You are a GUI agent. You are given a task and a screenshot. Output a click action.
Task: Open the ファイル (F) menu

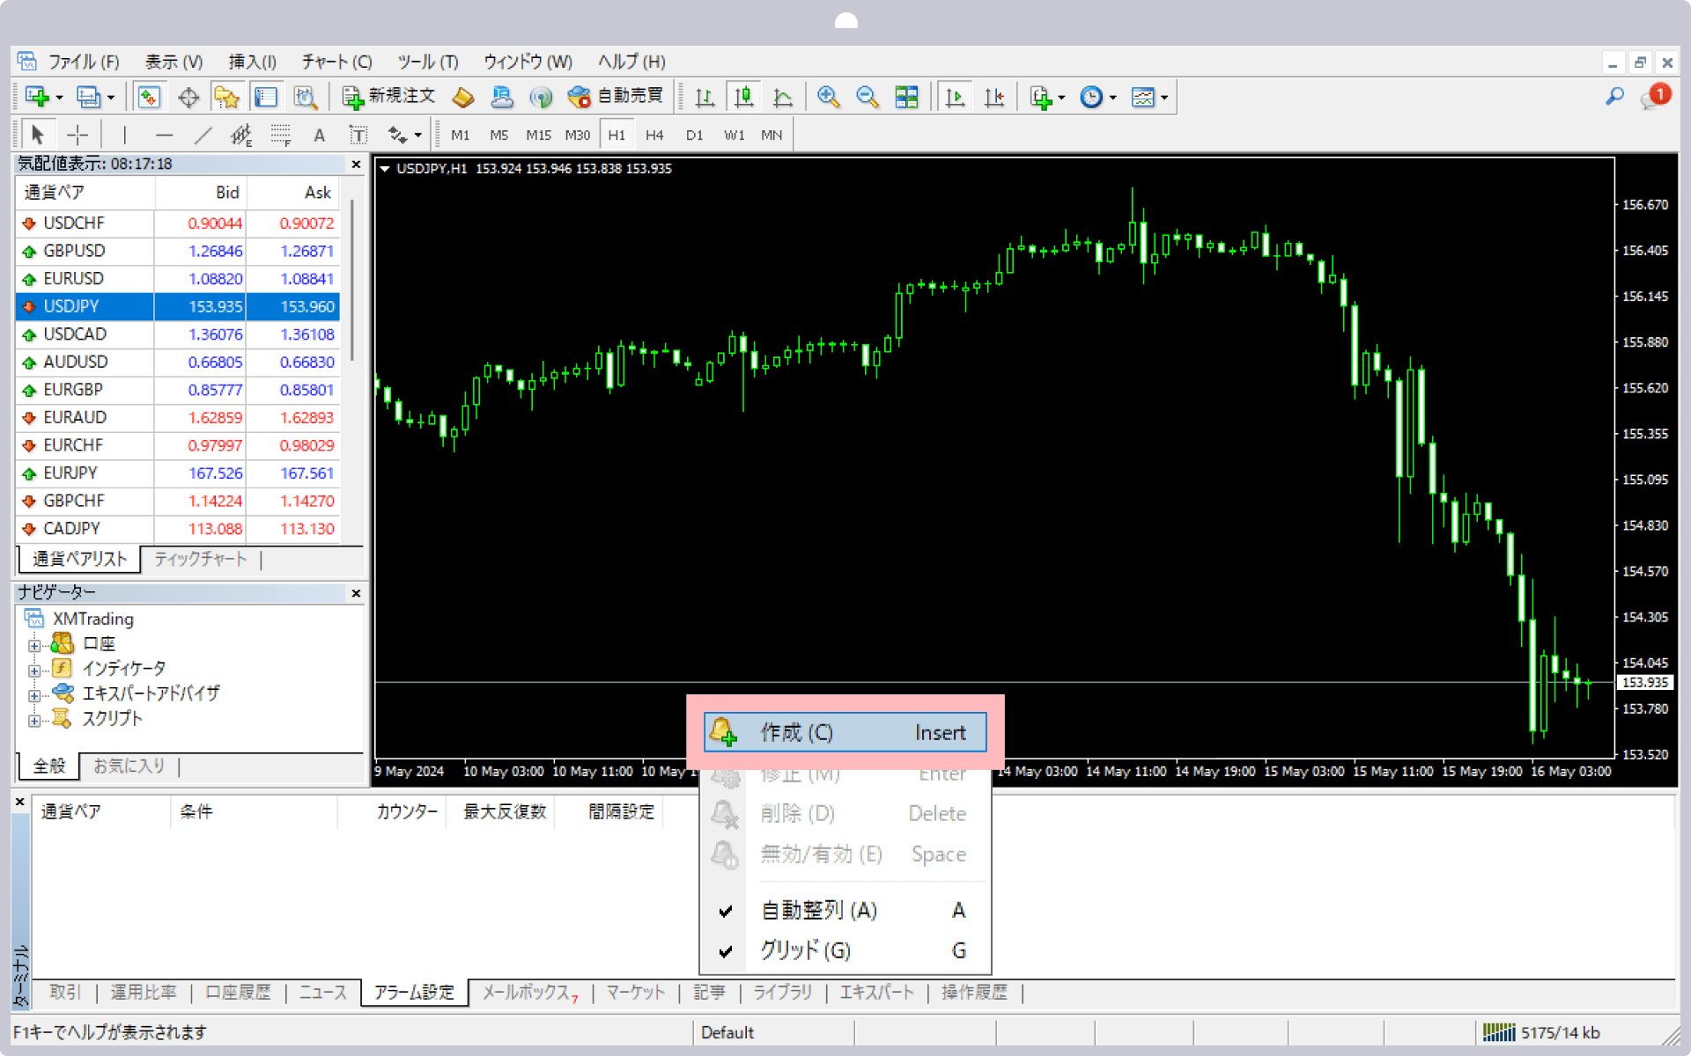click(x=84, y=62)
